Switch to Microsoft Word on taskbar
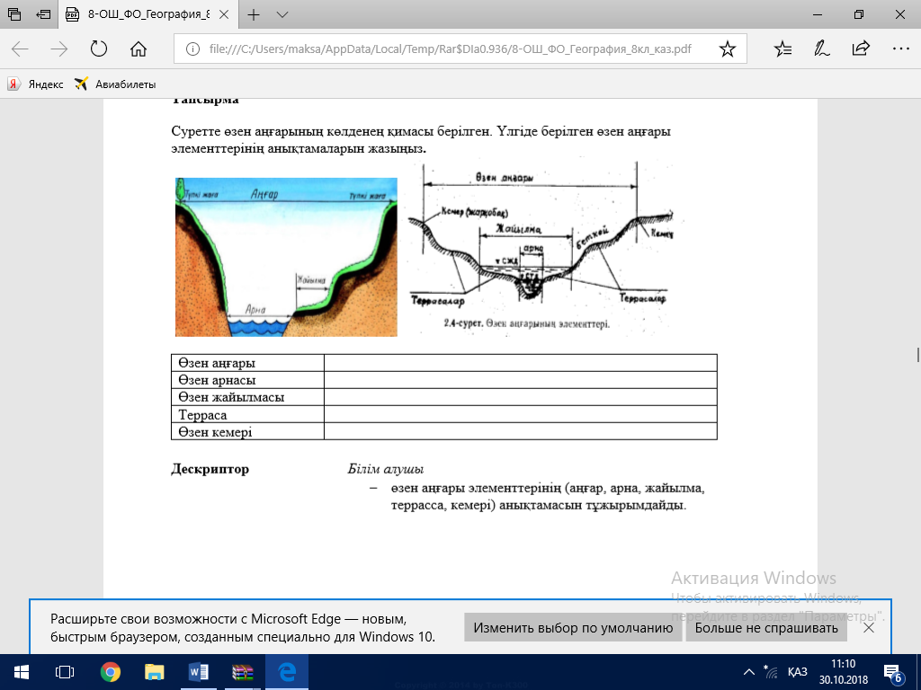 coord(199,672)
